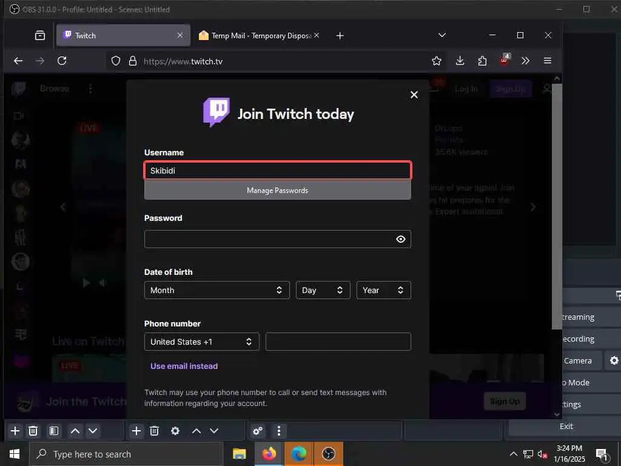Close the Twitch tab
621x466 pixels.
click(x=180, y=35)
